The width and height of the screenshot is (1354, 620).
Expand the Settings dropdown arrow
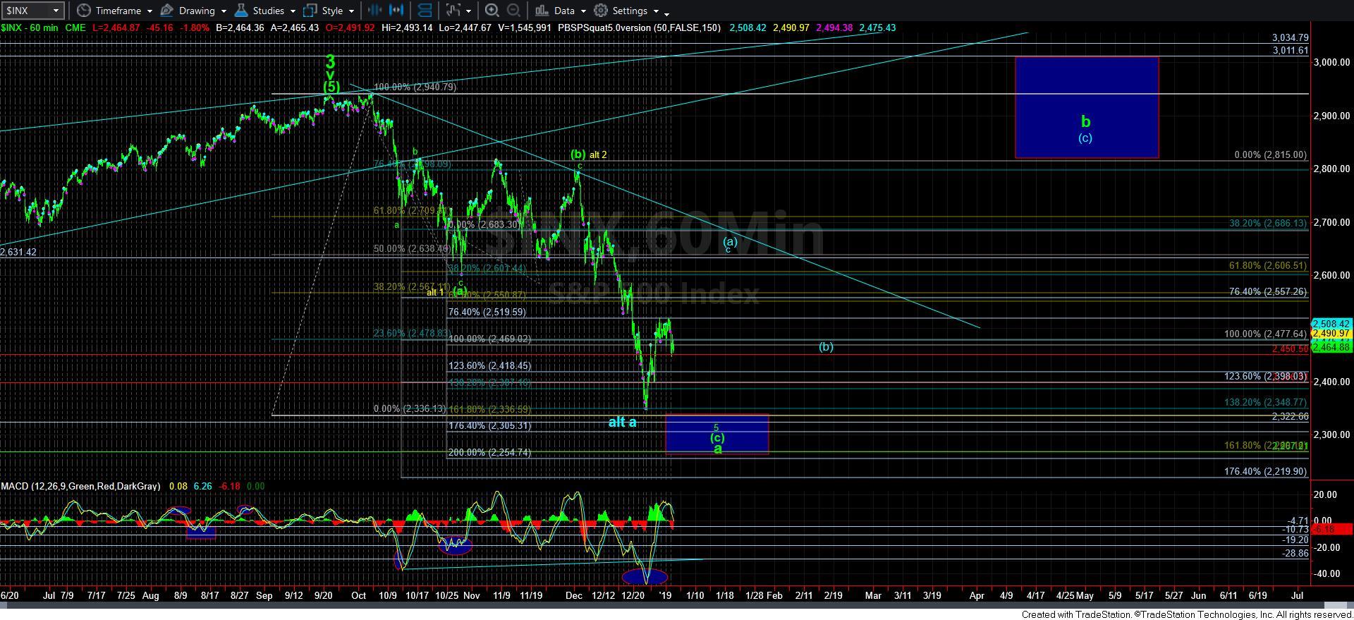click(656, 11)
